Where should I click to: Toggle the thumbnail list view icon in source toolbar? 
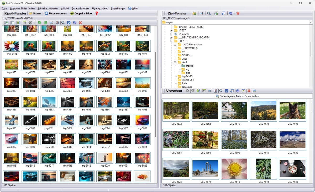coord(24,23)
